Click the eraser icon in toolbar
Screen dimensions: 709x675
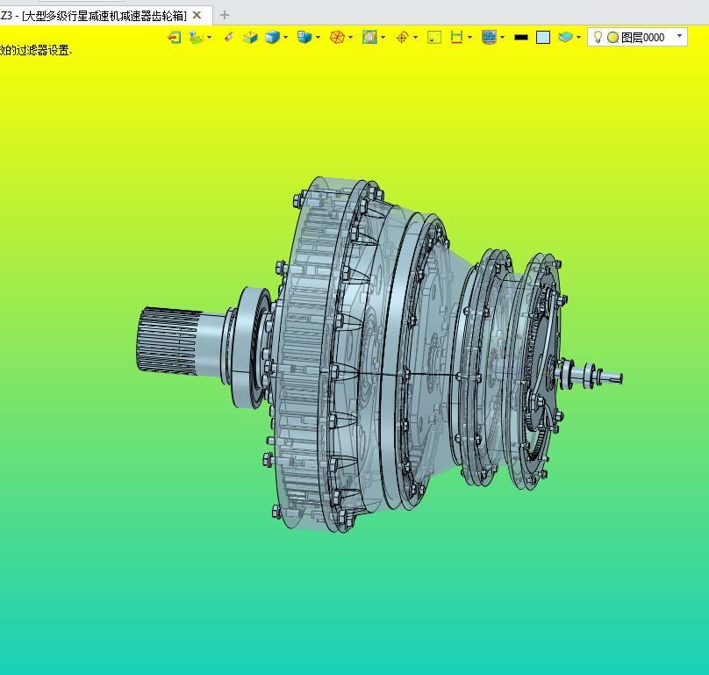(x=229, y=37)
